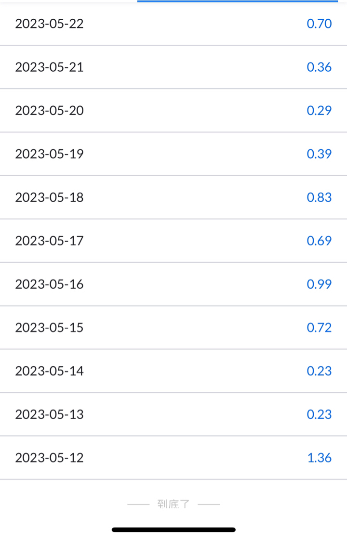Open the 2023-05-14 entry
347x540 pixels.
(173, 371)
